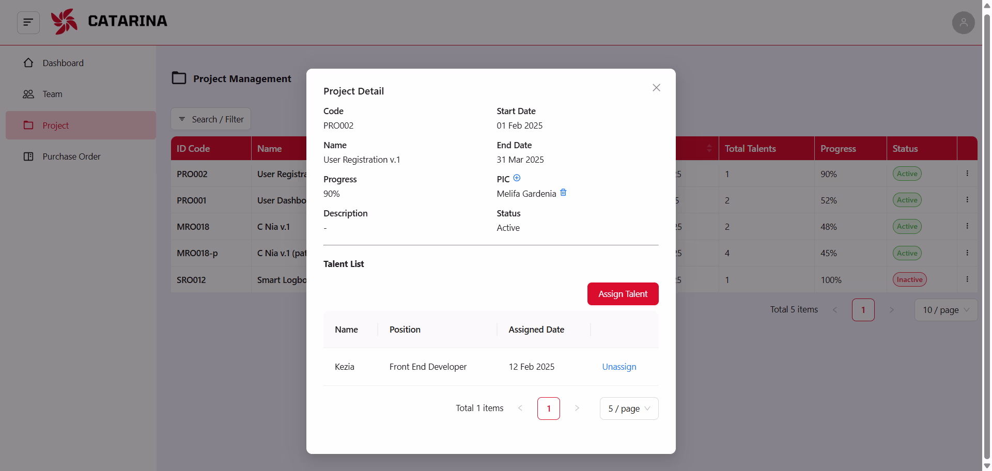Click the browser vertical scrollbar
Viewport: 992px width, 471px height.
point(987,232)
